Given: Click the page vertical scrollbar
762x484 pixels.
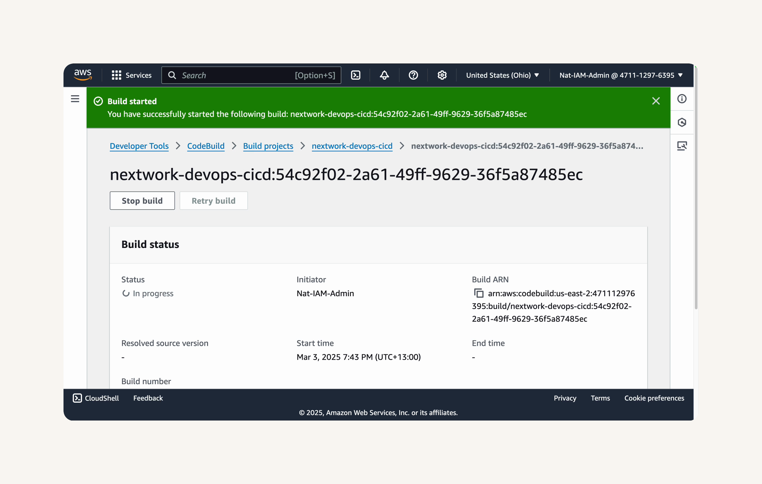Looking at the screenshot, I should pyautogui.click(x=696, y=188).
